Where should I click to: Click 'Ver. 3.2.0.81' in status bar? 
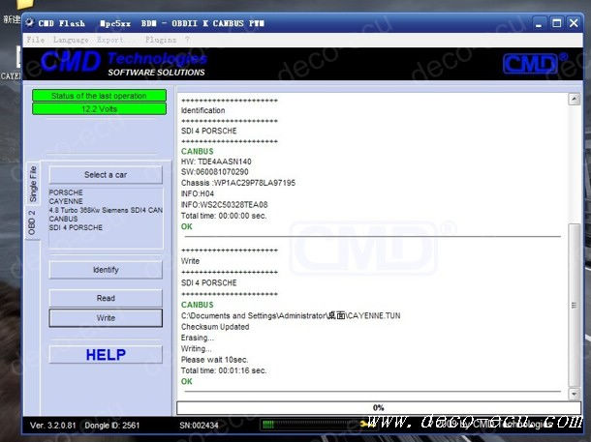click(x=52, y=425)
